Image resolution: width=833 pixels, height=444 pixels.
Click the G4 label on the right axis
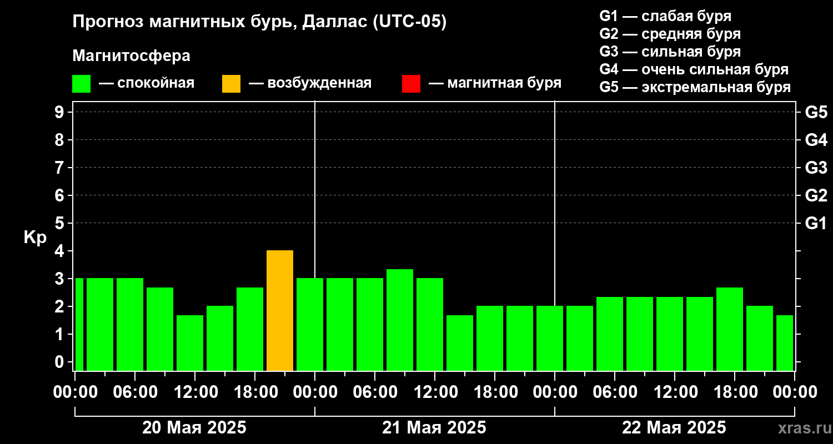coord(816,140)
